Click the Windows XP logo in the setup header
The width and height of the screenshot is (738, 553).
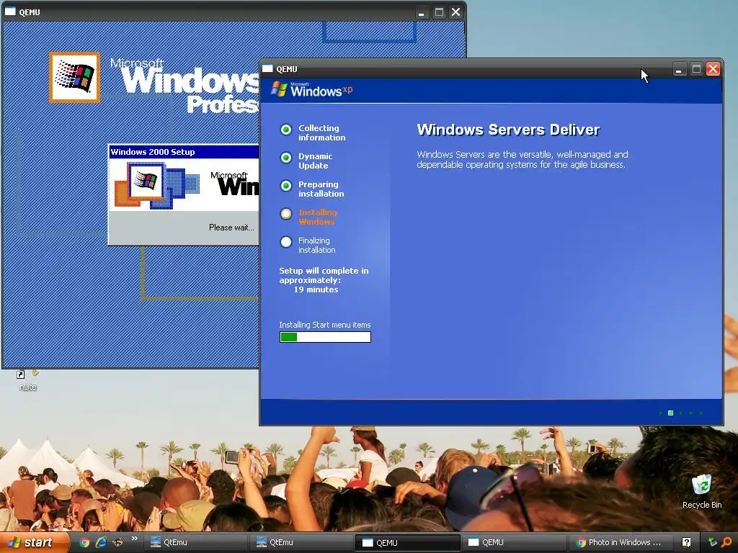311,89
